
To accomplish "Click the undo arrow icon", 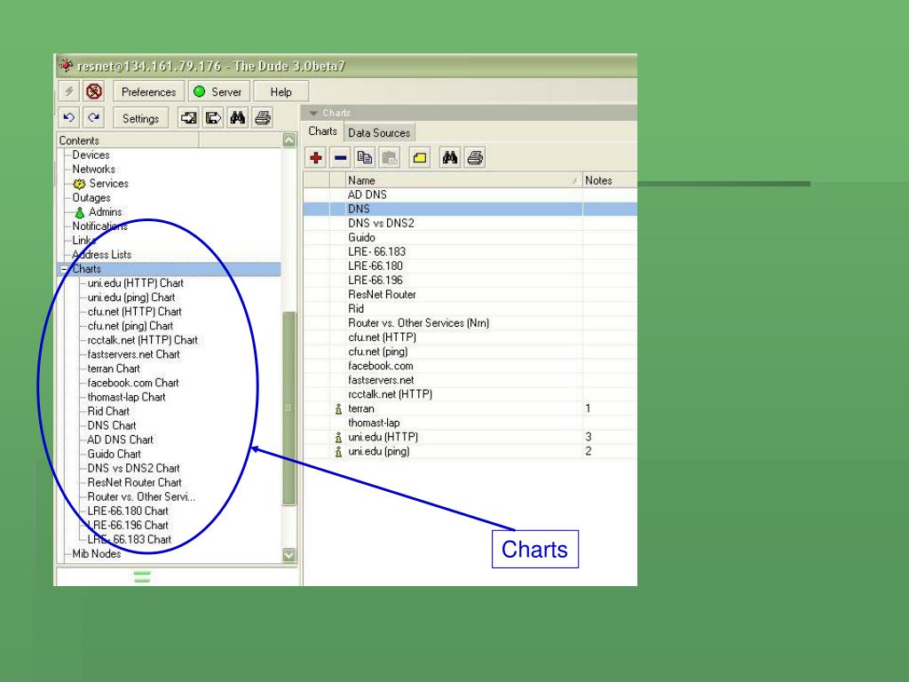I will (x=69, y=118).
